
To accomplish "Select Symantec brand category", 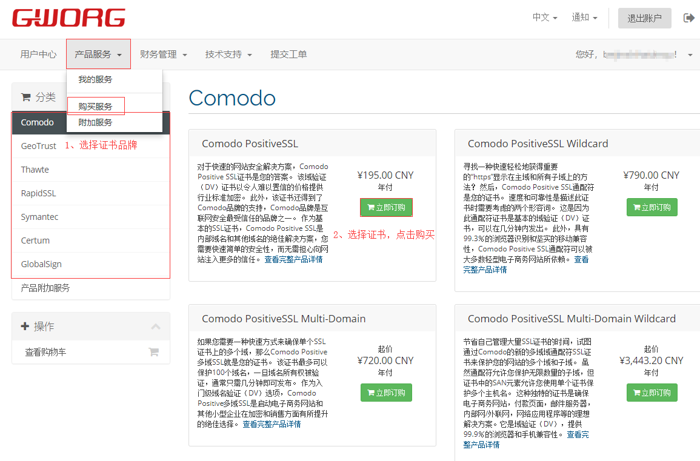I will 91,217.
